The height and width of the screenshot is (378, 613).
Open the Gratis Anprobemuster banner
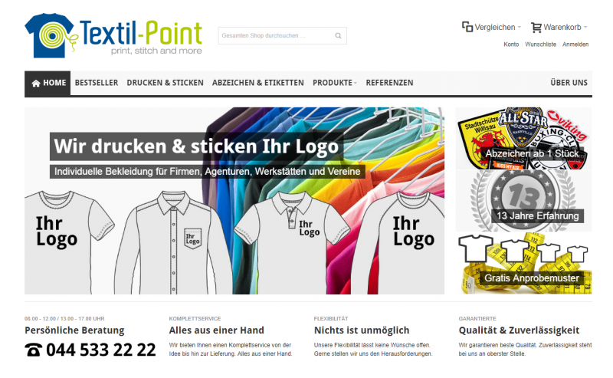[523, 263]
